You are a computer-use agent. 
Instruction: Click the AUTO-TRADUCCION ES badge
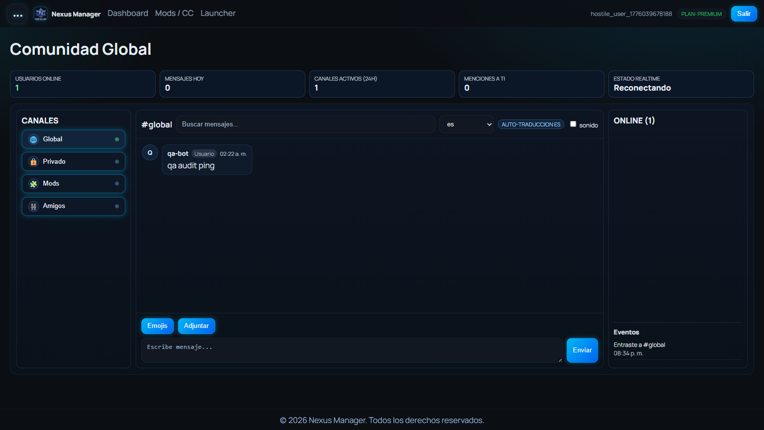[531, 124]
